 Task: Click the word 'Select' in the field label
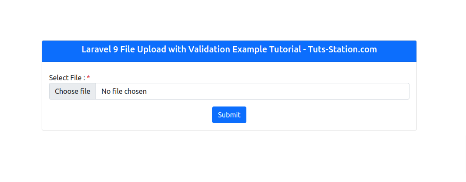[59, 78]
